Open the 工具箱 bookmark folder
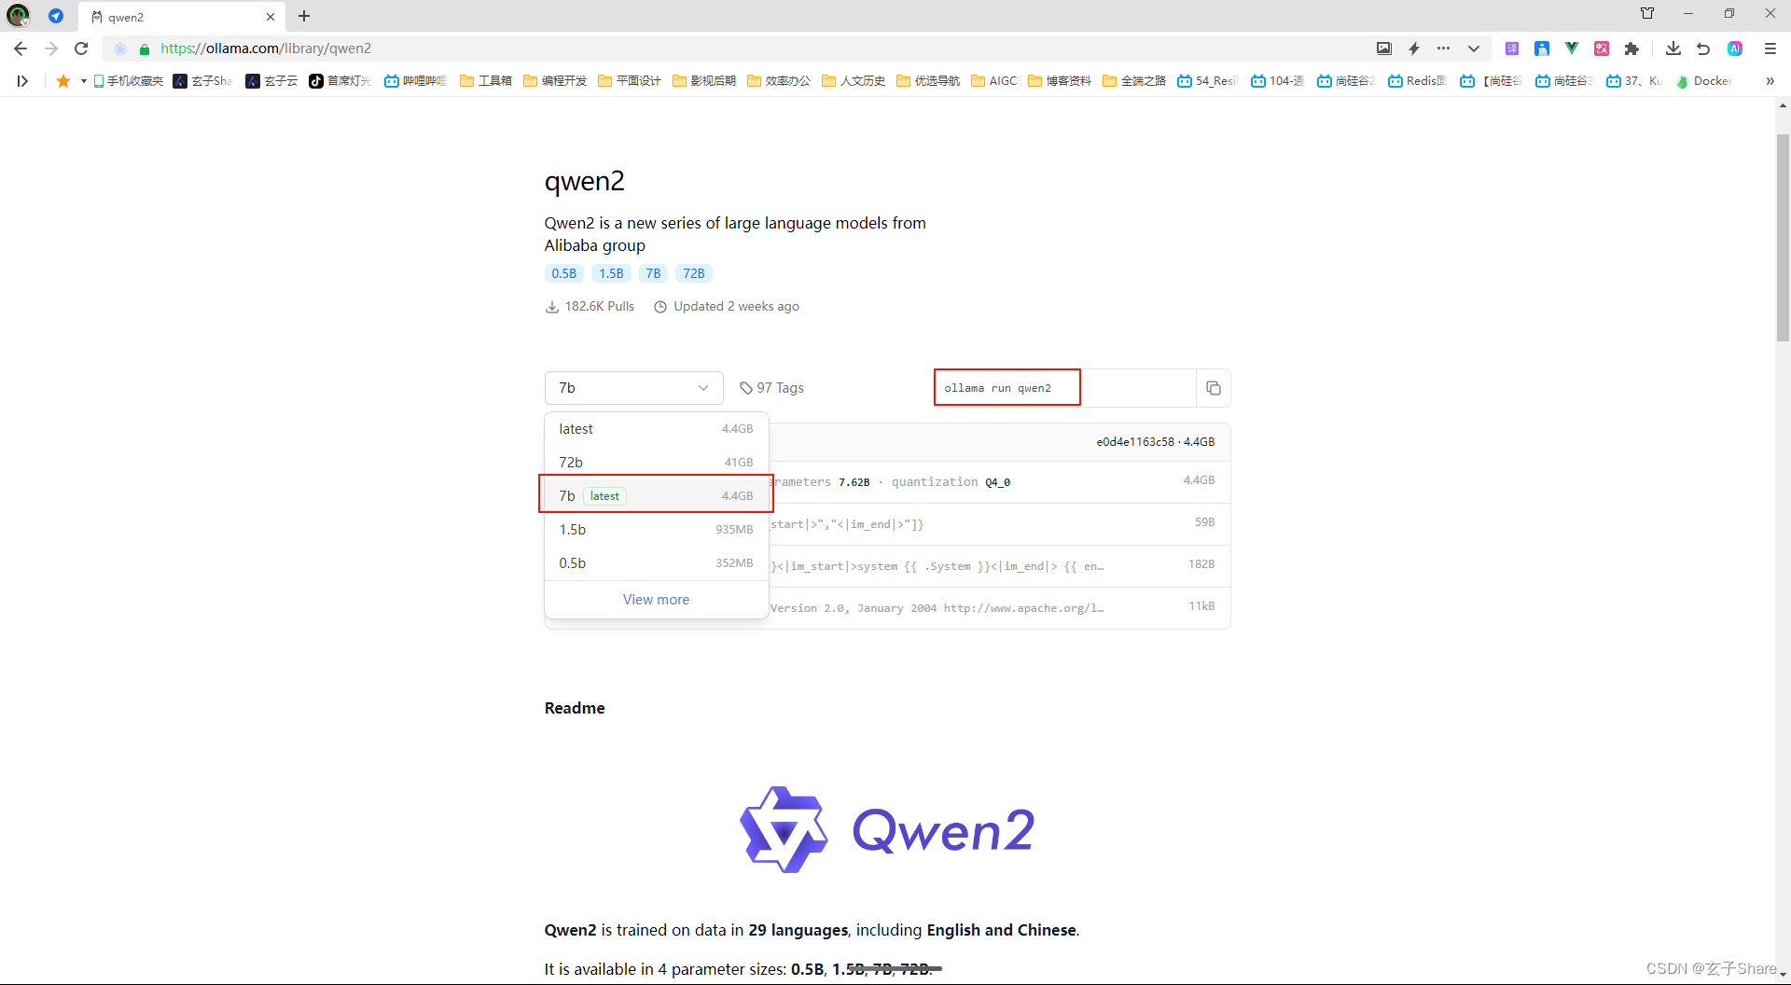 [x=486, y=81]
